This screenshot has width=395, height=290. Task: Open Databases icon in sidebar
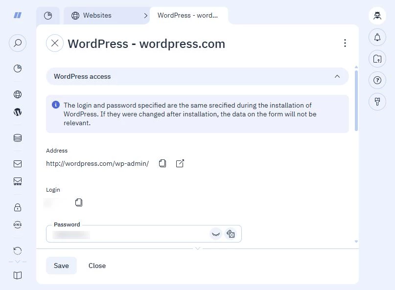click(x=18, y=138)
